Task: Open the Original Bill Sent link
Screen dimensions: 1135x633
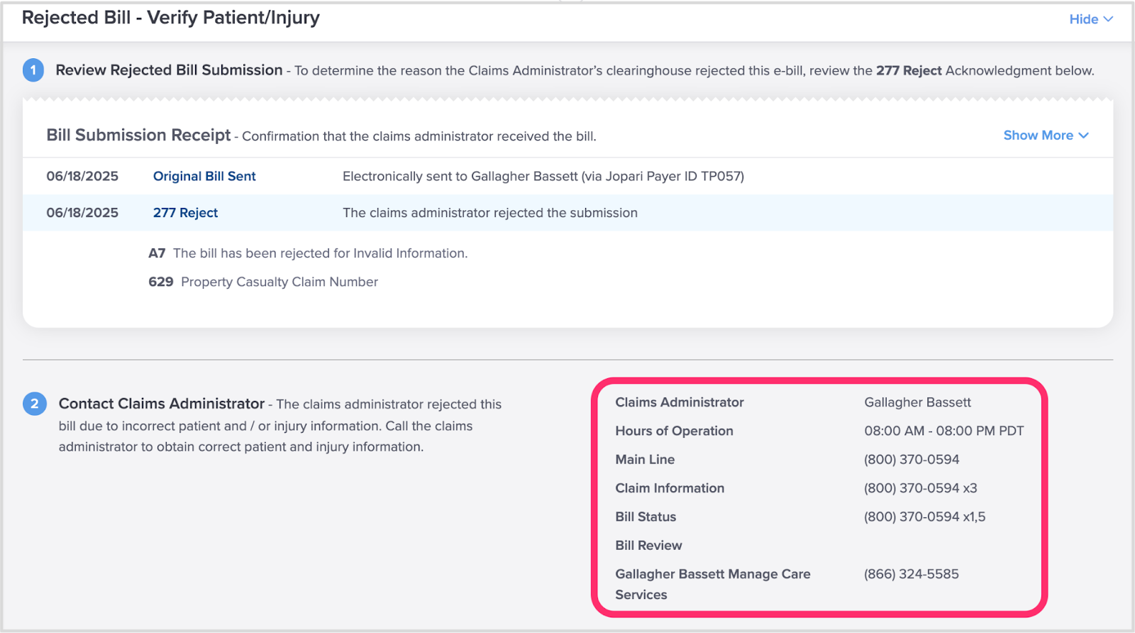Action: pos(204,176)
